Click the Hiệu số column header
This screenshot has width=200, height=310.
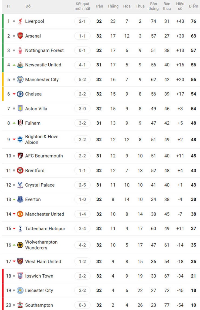click(180, 6)
